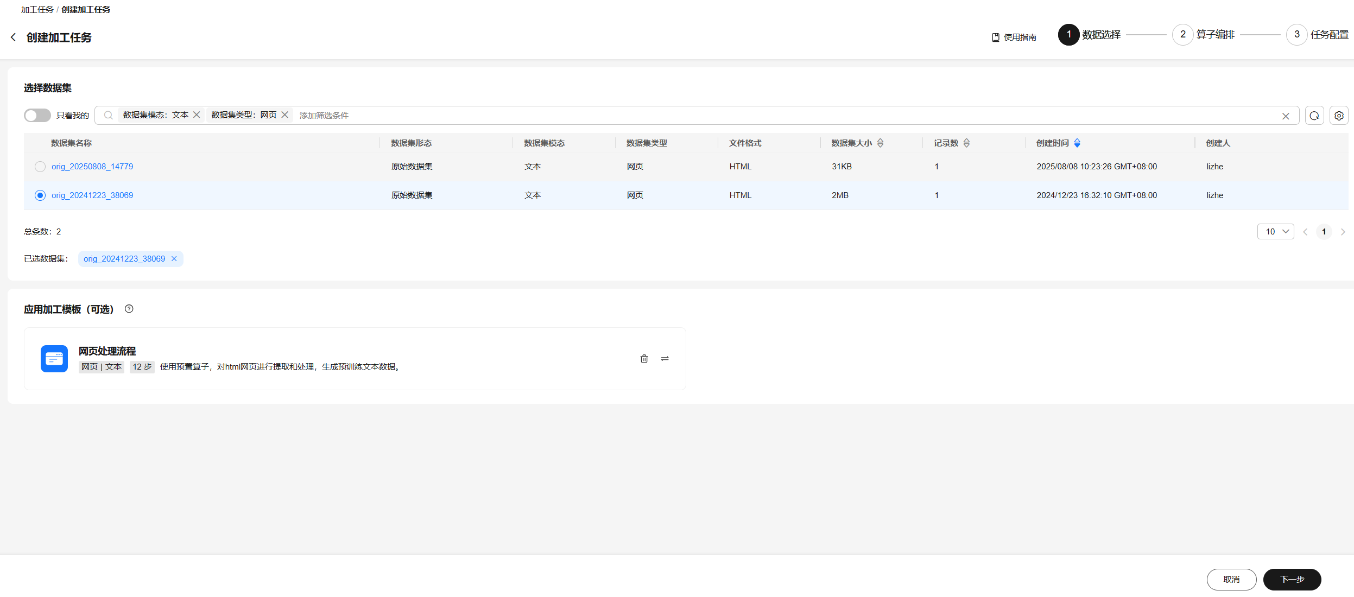
Task: Click the refresh icon beside the filter bar
Action: pos(1314,116)
